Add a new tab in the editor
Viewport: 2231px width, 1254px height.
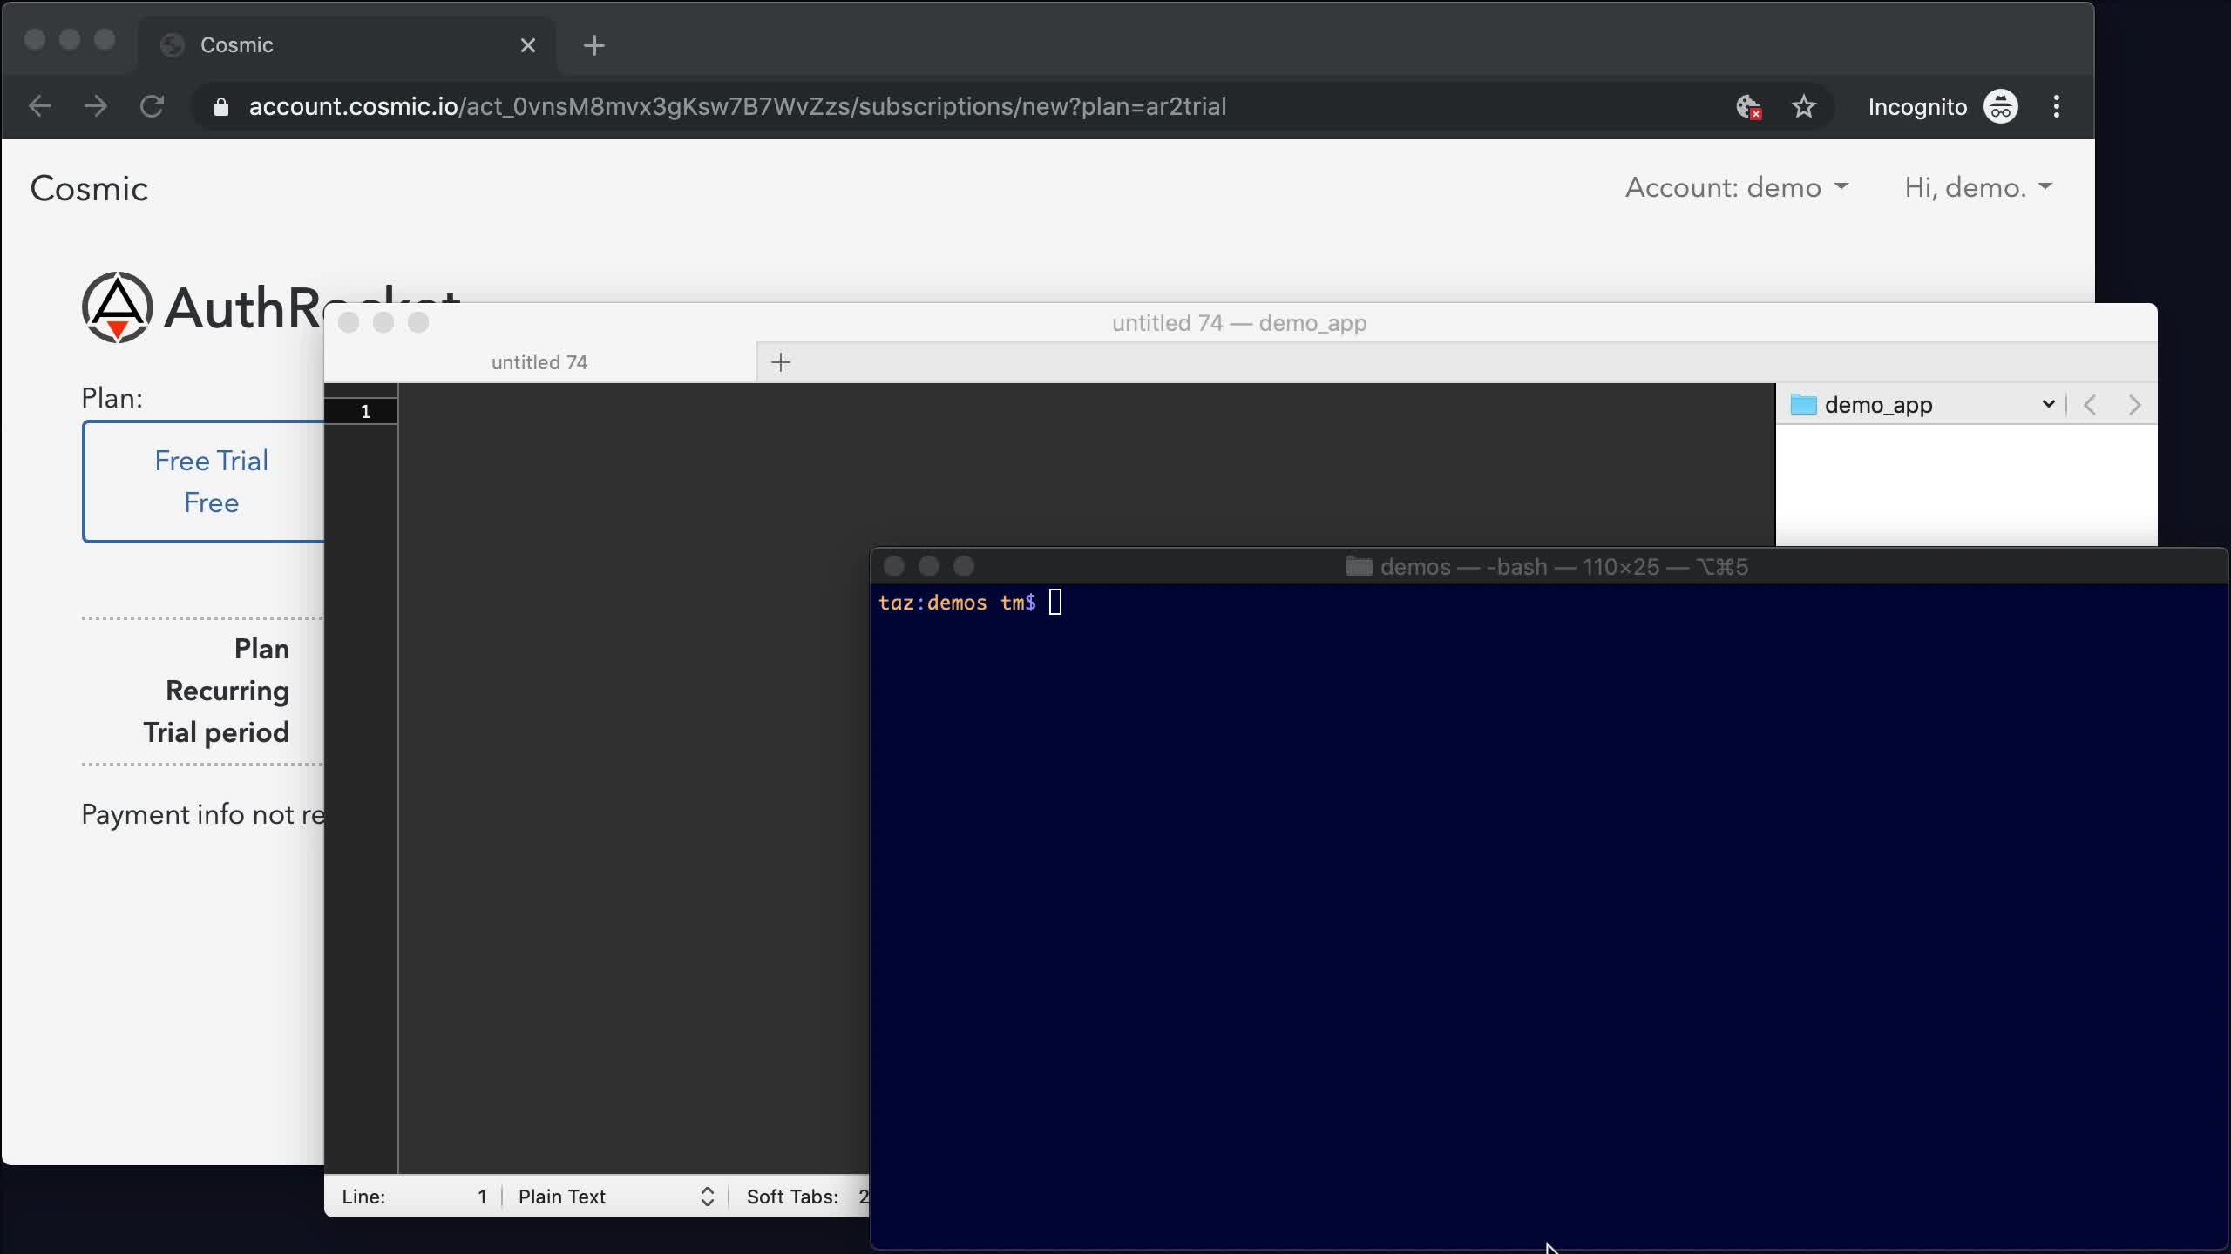[781, 362]
